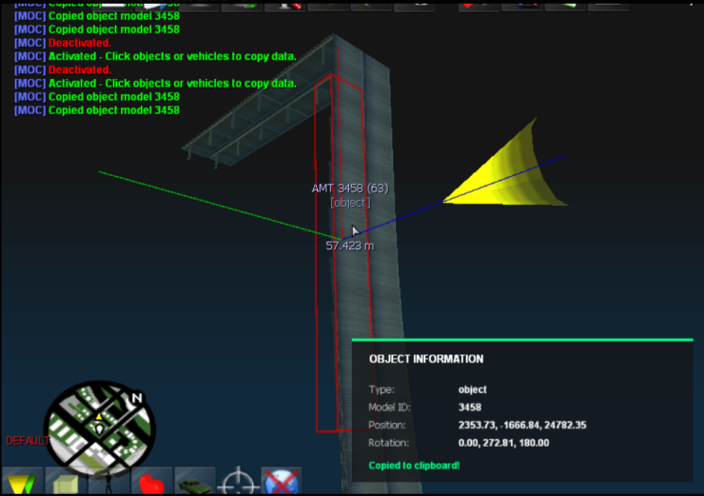Click the white crosshair icon
This screenshot has width=704, height=496.
238,482
